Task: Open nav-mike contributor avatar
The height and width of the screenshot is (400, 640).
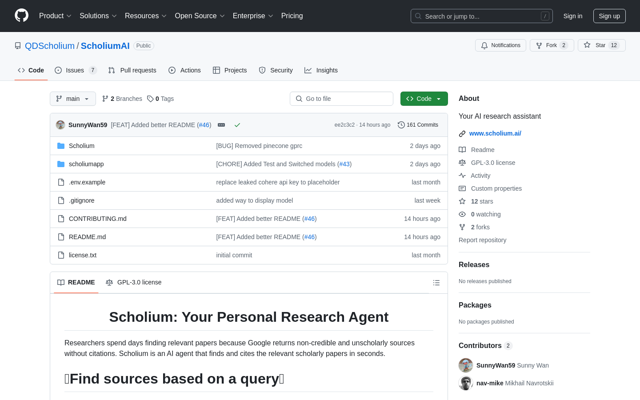Action: [466, 383]
